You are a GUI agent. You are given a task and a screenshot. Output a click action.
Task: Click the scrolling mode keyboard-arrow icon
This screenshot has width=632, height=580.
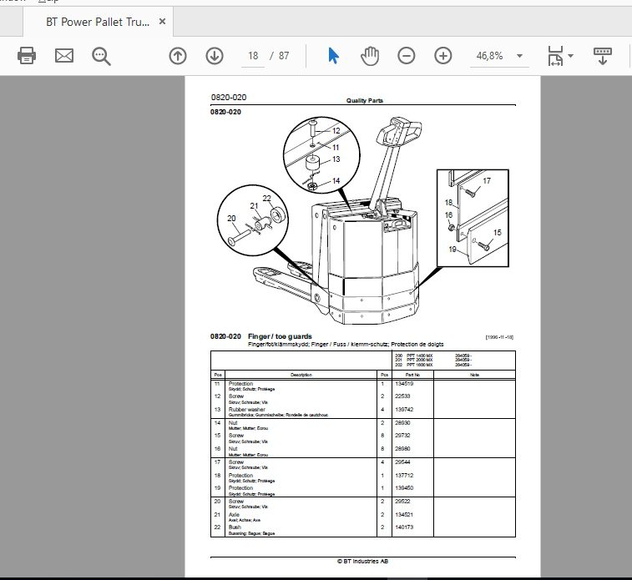[603, 56]
